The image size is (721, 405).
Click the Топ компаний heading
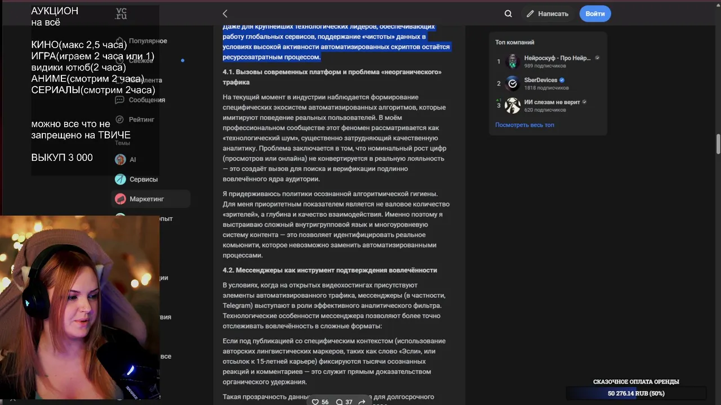point(515,42)
